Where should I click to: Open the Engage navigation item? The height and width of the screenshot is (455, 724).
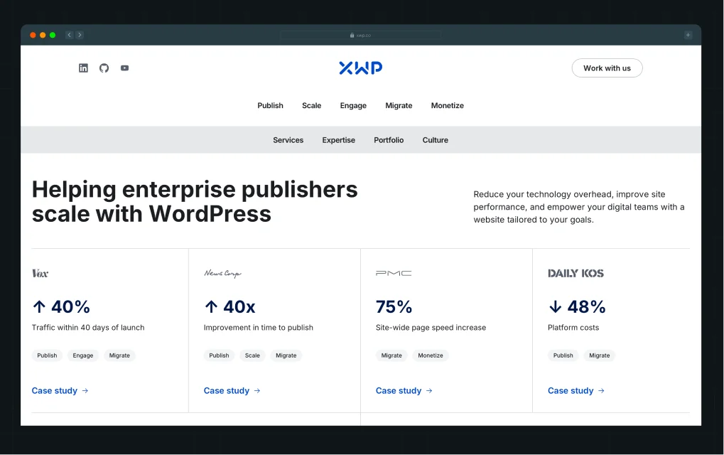[x=353, y=105]
